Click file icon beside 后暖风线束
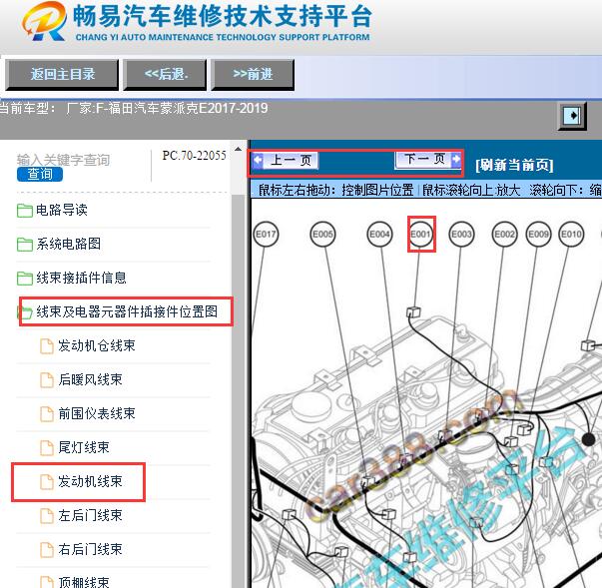This screenshot has width=602, height=588. [47, 379]
